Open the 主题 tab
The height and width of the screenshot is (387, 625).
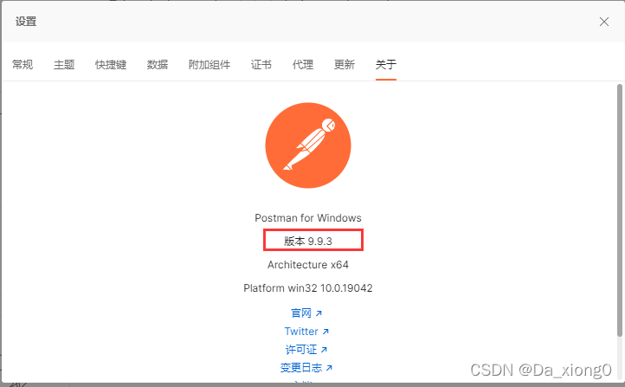64,65
